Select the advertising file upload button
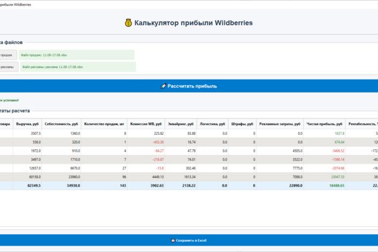The image size is (378, 252). click(9, 67)
